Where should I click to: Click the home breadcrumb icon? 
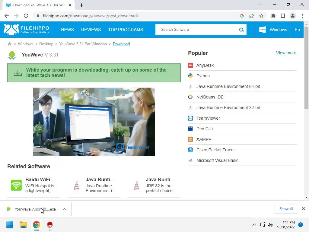pyautogui.click(x=9, y=44)
